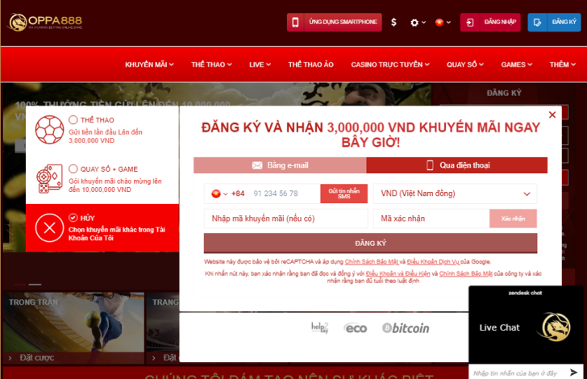Screen dimensions: 587x379
Task: Click the second banner carousel indicator
Action: click(35, 285)
